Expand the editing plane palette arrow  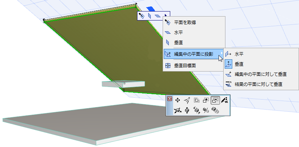(x=166, y=15)
